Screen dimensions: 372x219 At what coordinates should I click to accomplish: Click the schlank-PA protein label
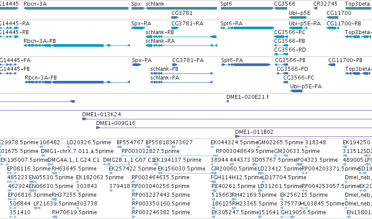click(165, 78)
